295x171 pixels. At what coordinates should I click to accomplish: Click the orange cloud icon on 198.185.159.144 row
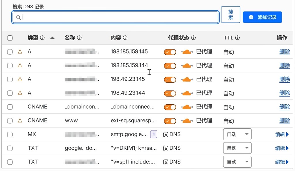point(187,66)
